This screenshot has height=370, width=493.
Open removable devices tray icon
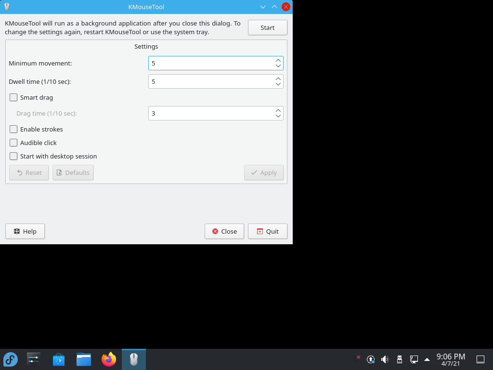399,359
